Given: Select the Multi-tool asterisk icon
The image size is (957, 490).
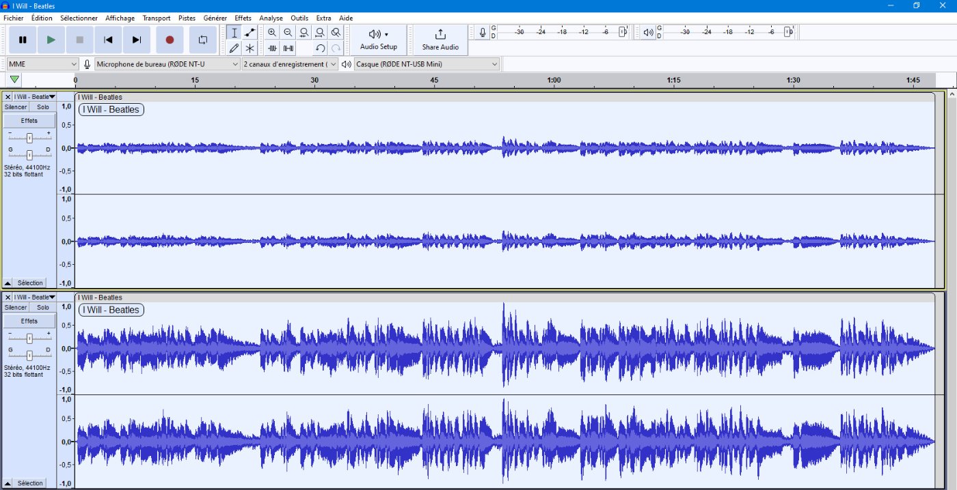Looking at the screenshot, I should click(x=250, y=48).
